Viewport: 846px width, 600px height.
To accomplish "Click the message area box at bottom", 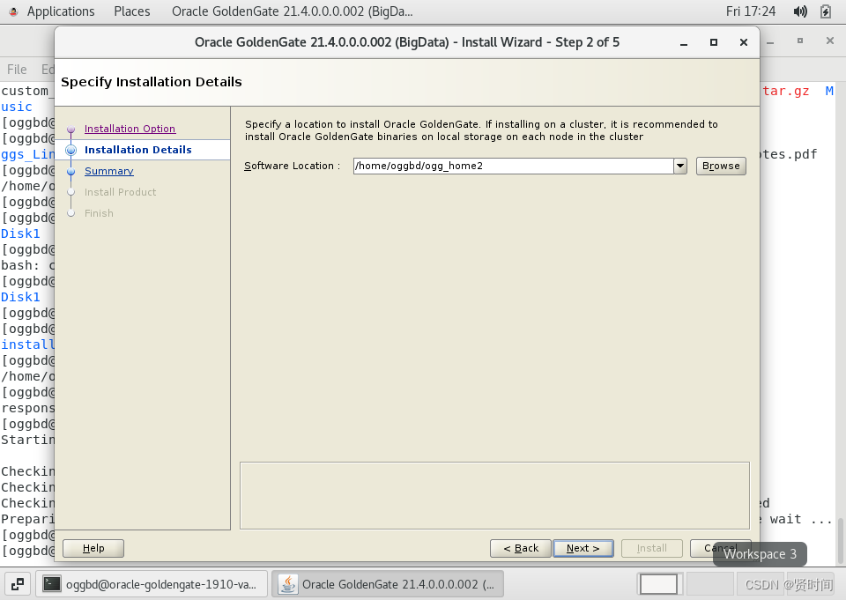I will pos(494,495).
